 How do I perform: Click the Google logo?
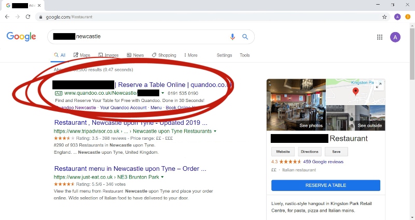[21, 37]
